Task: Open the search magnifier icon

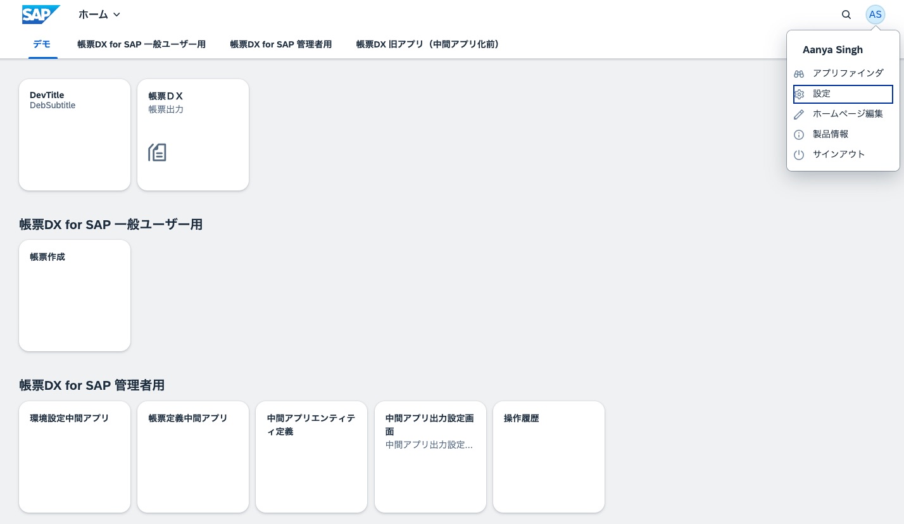Action: click(x=846, y=15)
